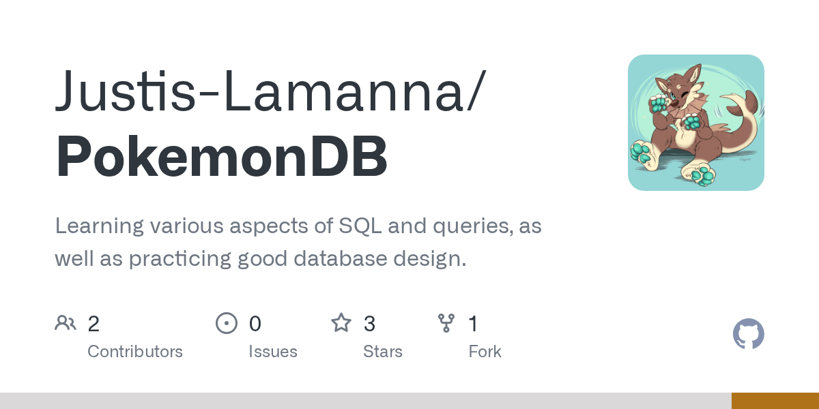Click the Justis-Lamanna owner name
The height and width of the screenshot is (409, 819).
[271, 91]
